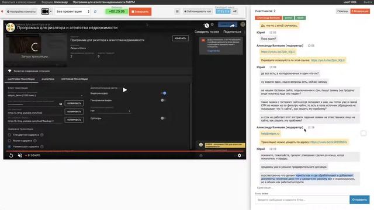Image resolution: width=374 pixels, height=210 pixels.
Task: Click the red video progress bar
Action: tap(124, 151)
